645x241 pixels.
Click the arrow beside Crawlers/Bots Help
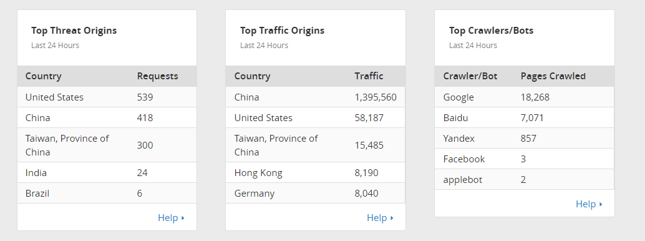[x=601, y=204]
